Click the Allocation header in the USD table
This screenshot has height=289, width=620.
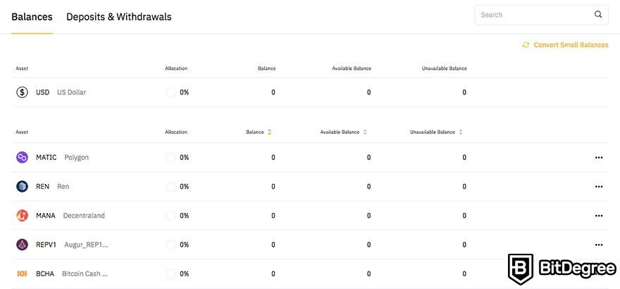[176, 68]
